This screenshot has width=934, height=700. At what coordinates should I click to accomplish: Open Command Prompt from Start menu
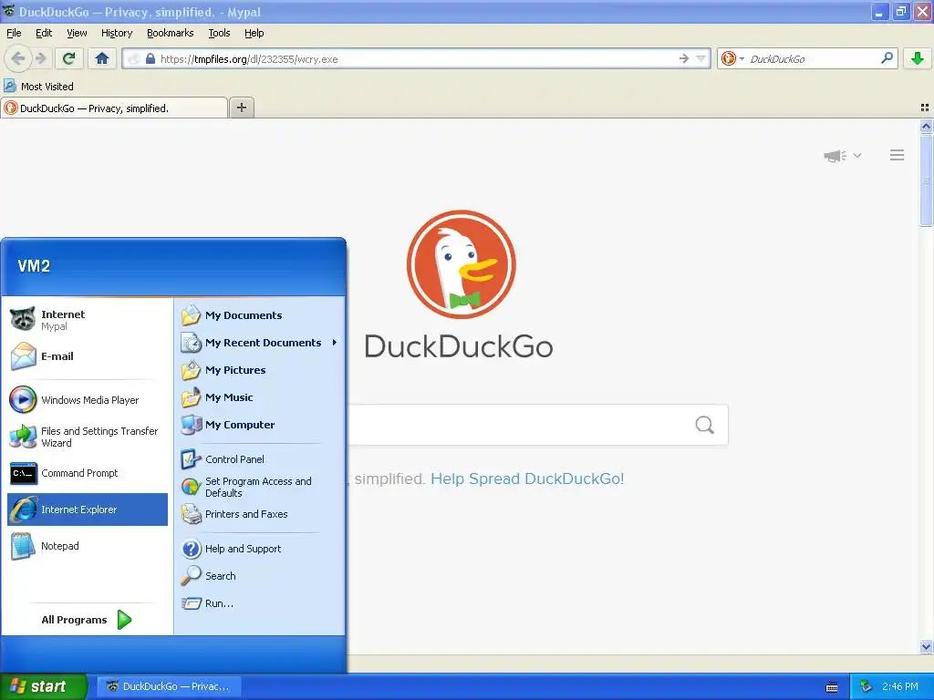(x=88, y=473)
